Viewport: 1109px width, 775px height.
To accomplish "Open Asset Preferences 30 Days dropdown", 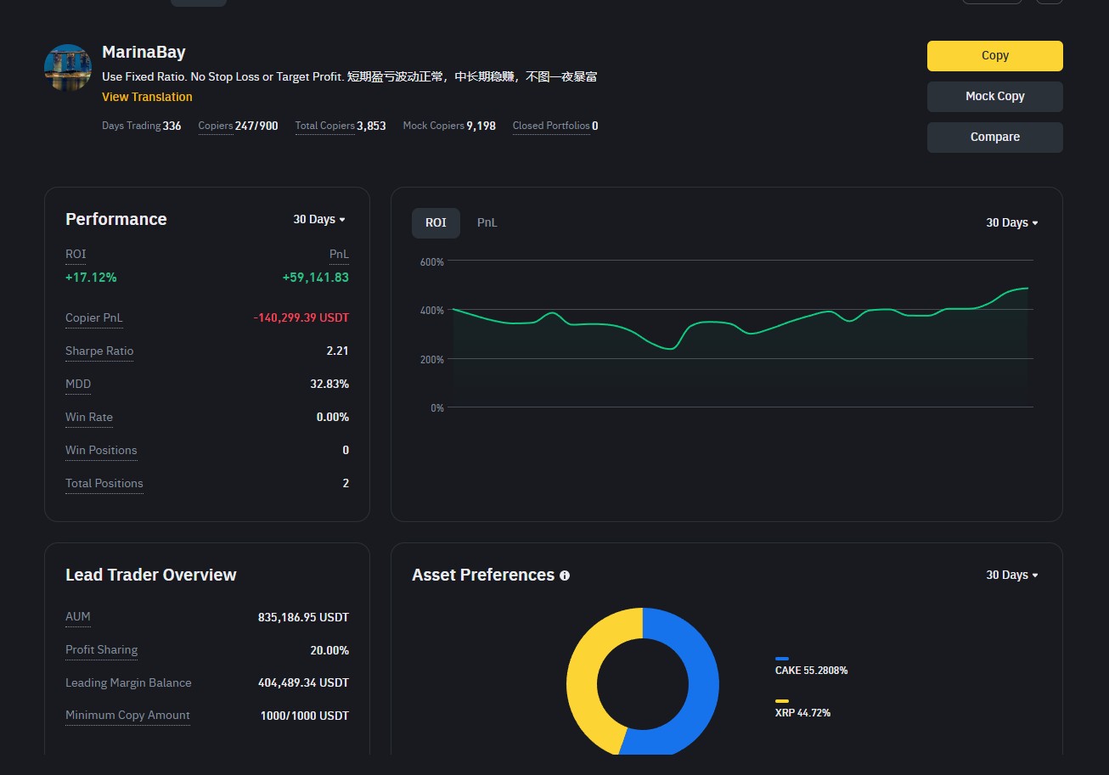I will [x=1012, y=575].
